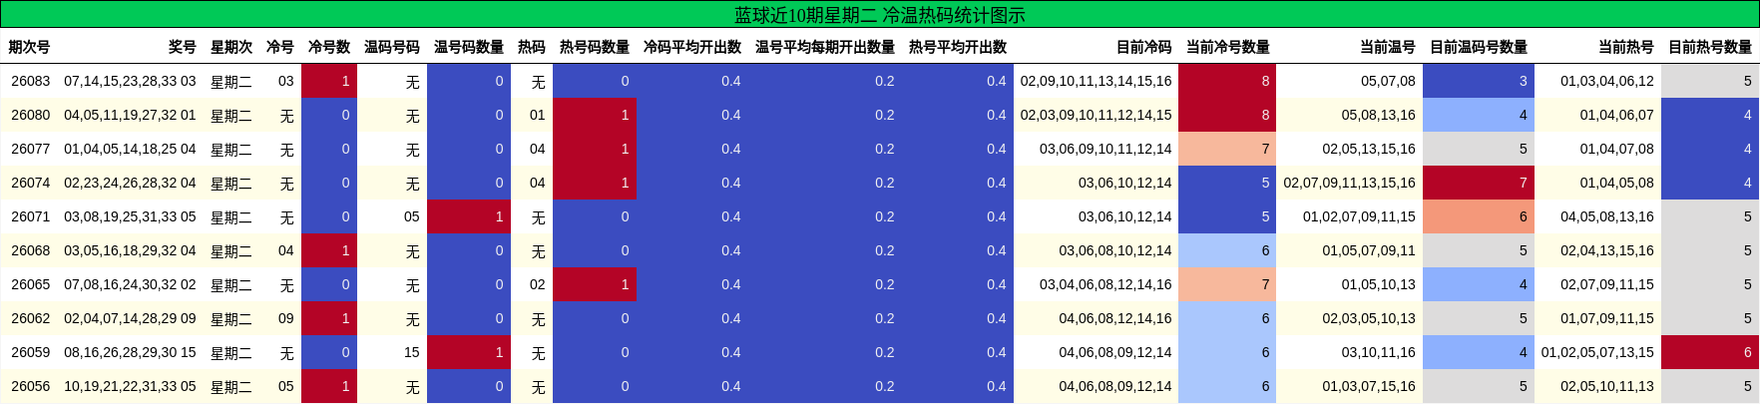Click the 温码号码 column header
Viewport: 1760px width, 404px height.
click(392, 47)
